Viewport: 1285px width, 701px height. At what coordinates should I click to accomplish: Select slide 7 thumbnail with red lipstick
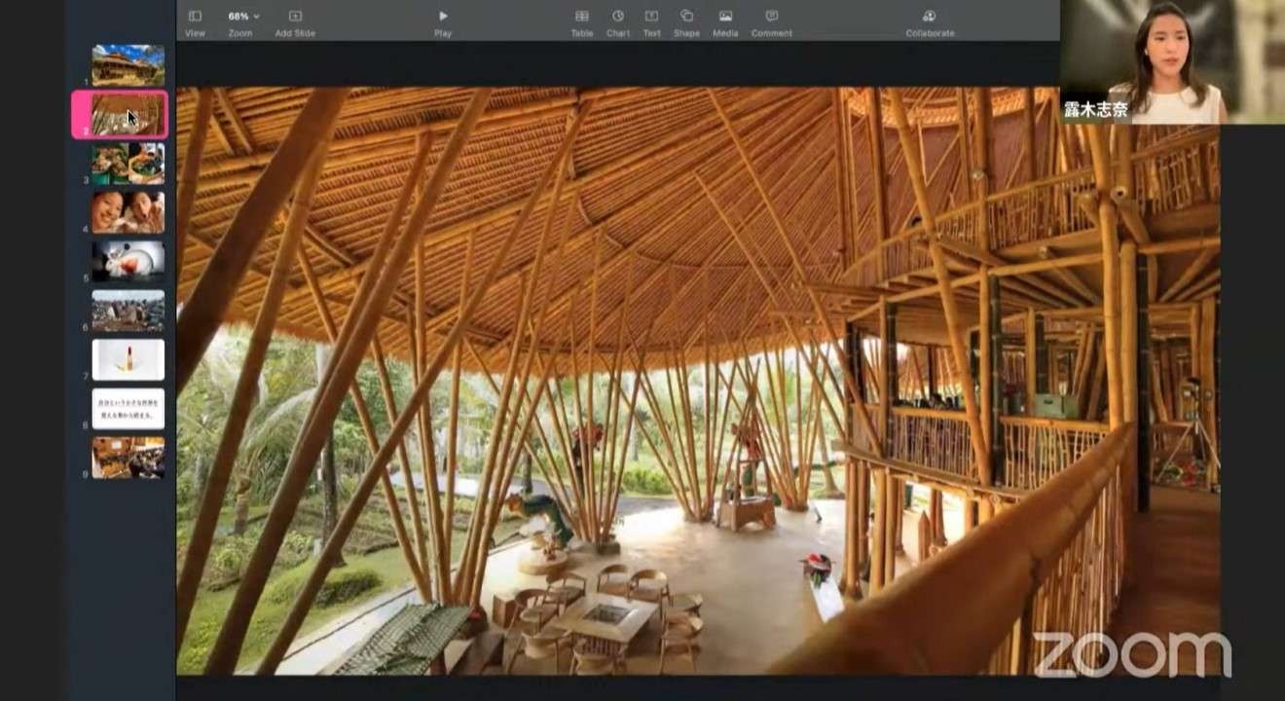click(128, 359)
